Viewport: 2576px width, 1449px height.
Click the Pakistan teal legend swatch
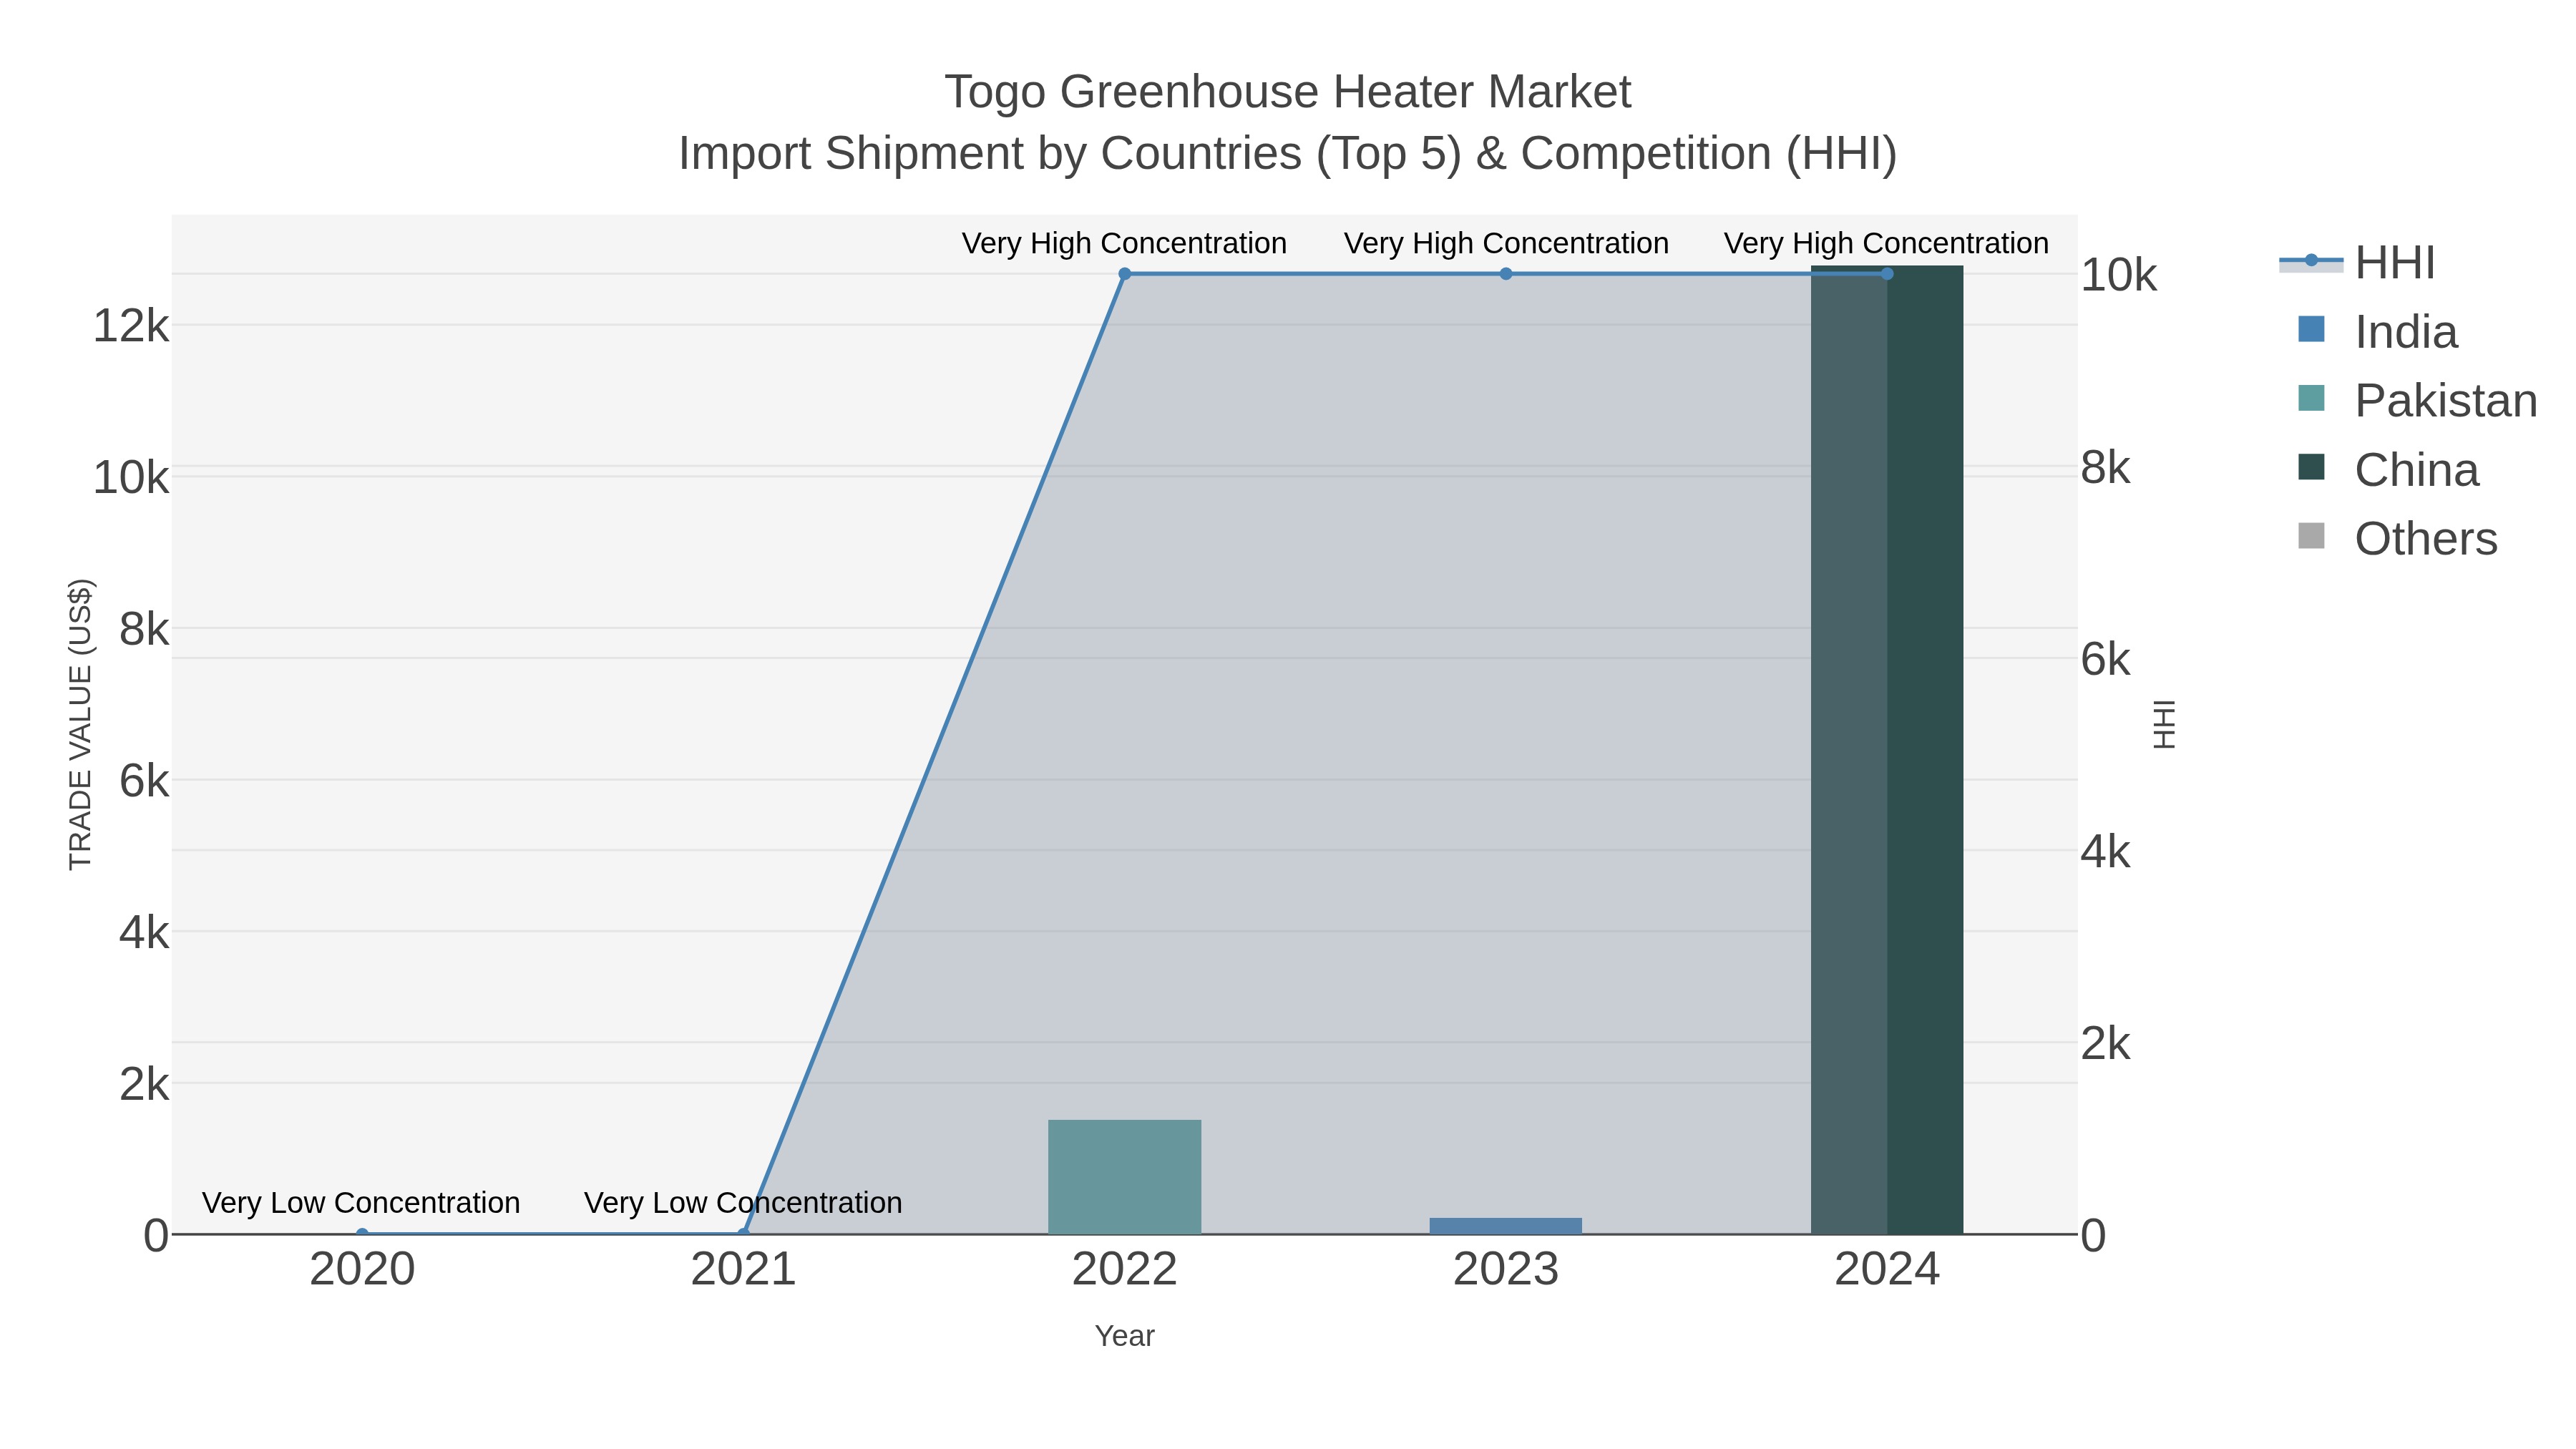click(x=2311, y=398)
